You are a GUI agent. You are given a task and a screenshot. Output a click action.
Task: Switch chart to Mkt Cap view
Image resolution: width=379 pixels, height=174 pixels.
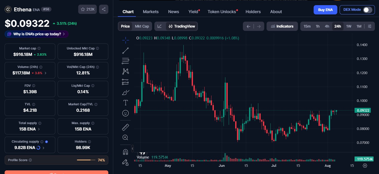142,26
